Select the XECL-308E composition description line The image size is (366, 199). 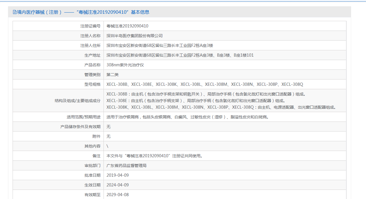point(196,101)
